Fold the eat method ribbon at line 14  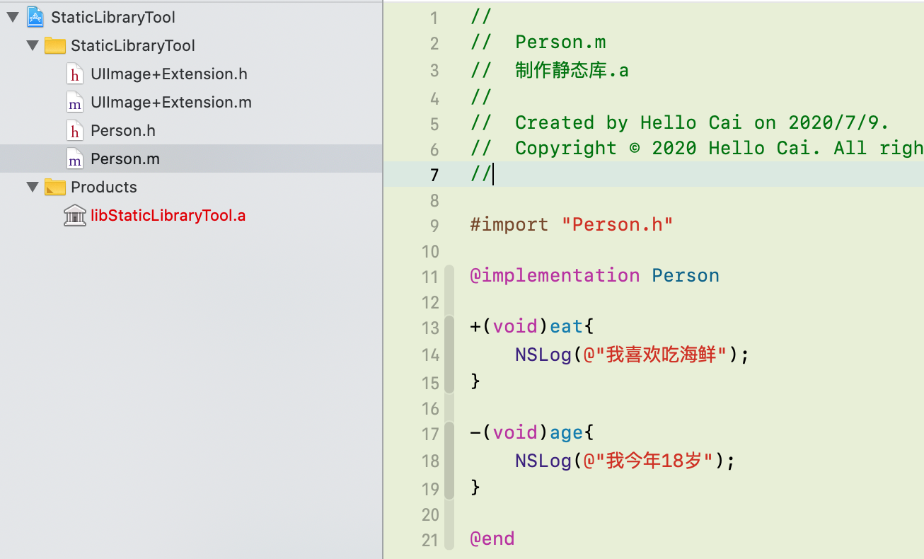(x=449, y=355)
